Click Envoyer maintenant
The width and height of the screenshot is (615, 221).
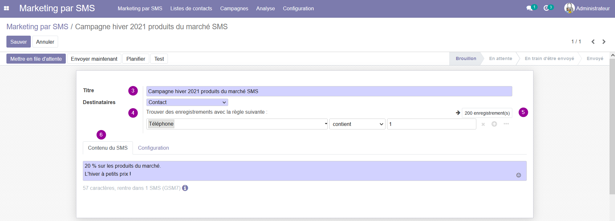[x=94, y=59]
